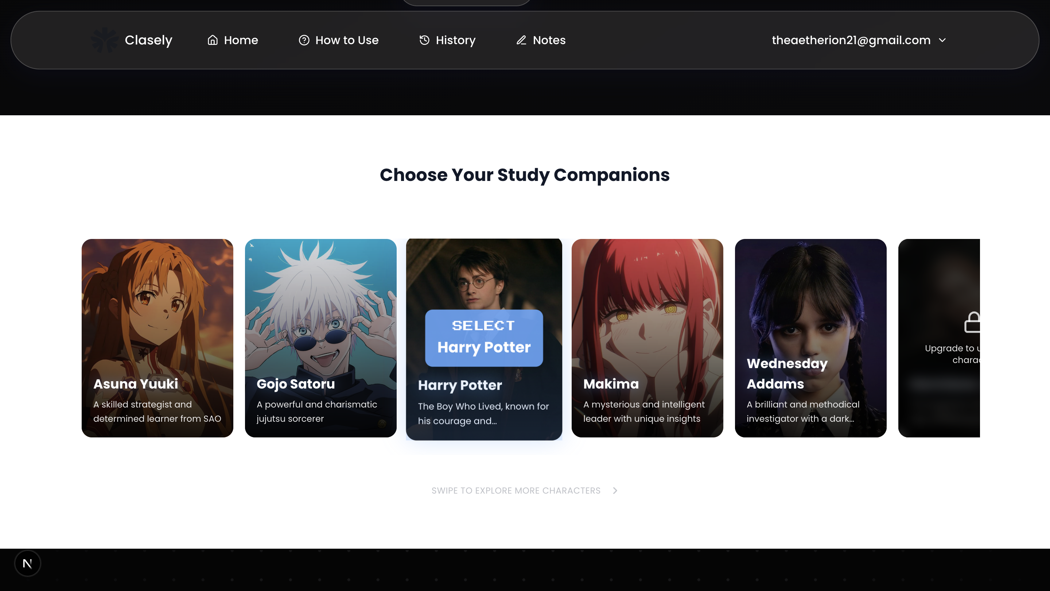The width and height of the screenshot is (1050, 591).
Task: Click the swipe right chevron arrow
Action: coord(615,490)
